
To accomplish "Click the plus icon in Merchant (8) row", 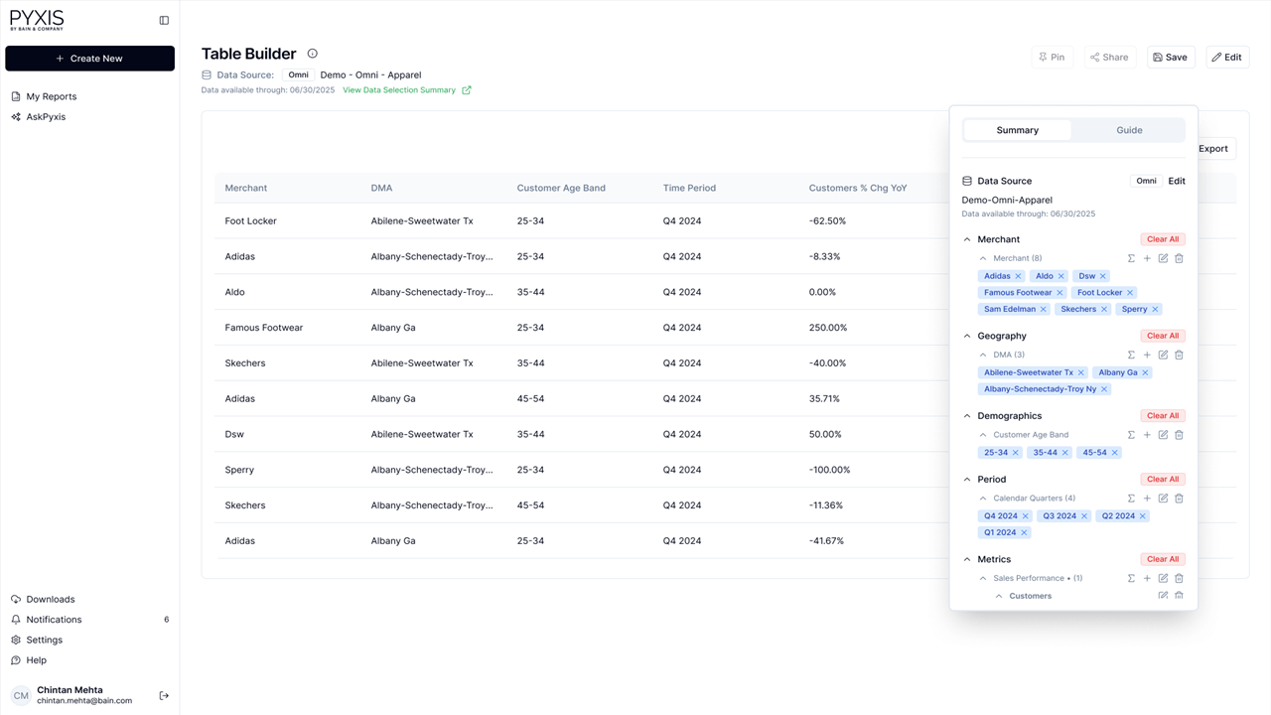I will (x=1147, y=258).
